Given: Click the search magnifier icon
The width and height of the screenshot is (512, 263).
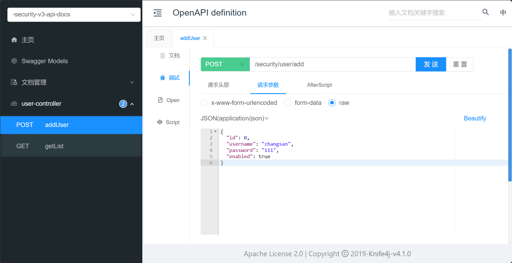Looking at the screenshot, I should pos(486,12).
